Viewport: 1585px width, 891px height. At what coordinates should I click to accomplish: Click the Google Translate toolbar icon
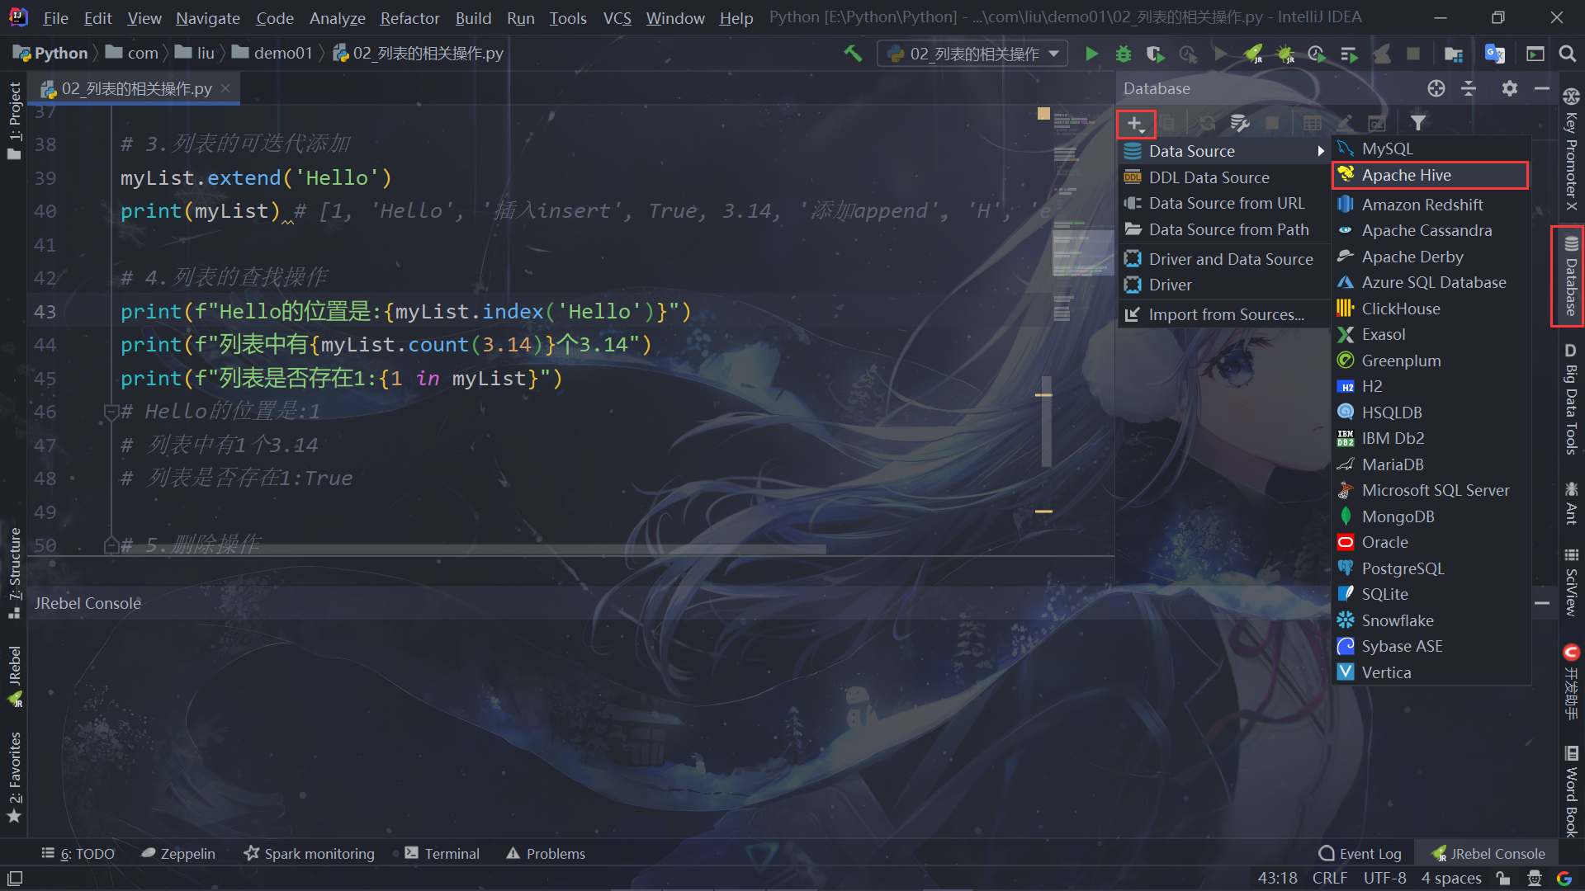click(1494, 54)
